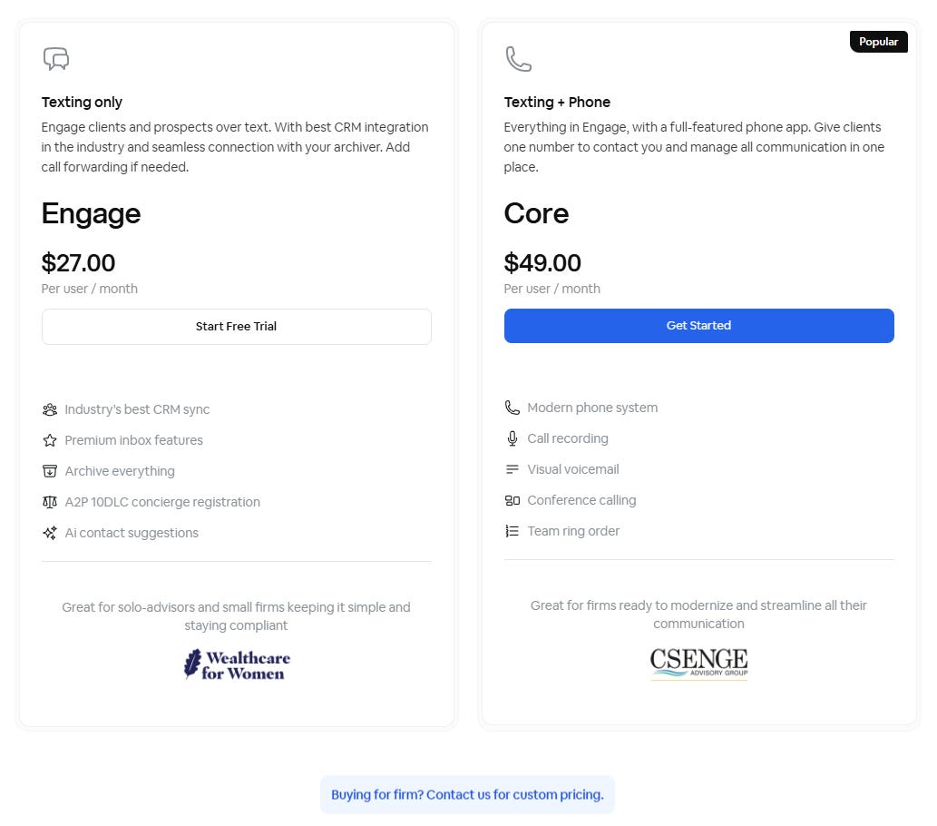Viewport: 937px width, 826px height.
Task: Click the chat bubbles icon above Texting only
Action: click(x=56, y=59)
